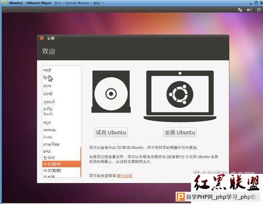
Task: Select ภาษาไทย in the language list
Action: 61,144
